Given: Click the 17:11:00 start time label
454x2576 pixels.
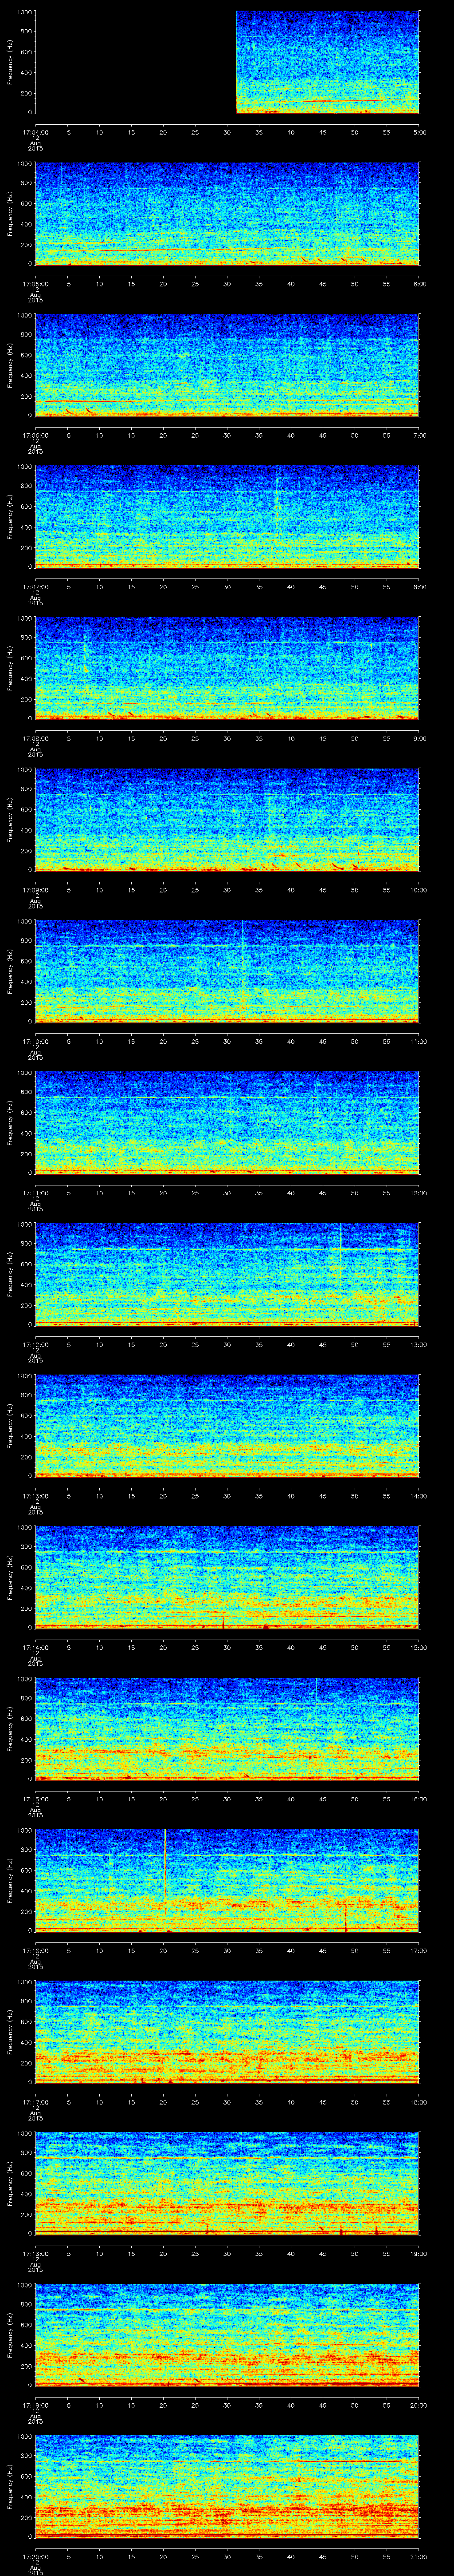Looking at the screenshot, I should (x=35, y=1192).
